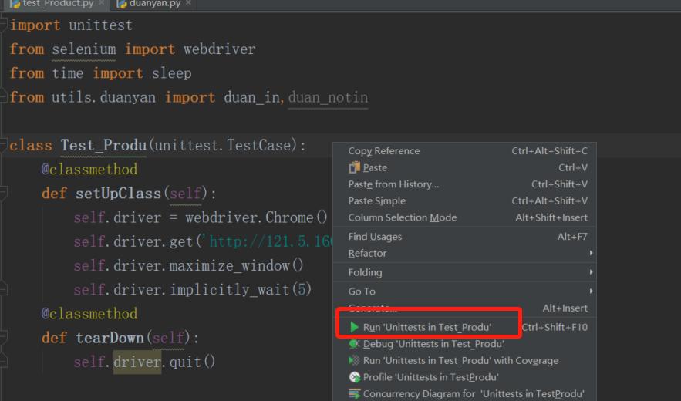Profile 'Unittests in Test_Produ'

tap(465, 376)
